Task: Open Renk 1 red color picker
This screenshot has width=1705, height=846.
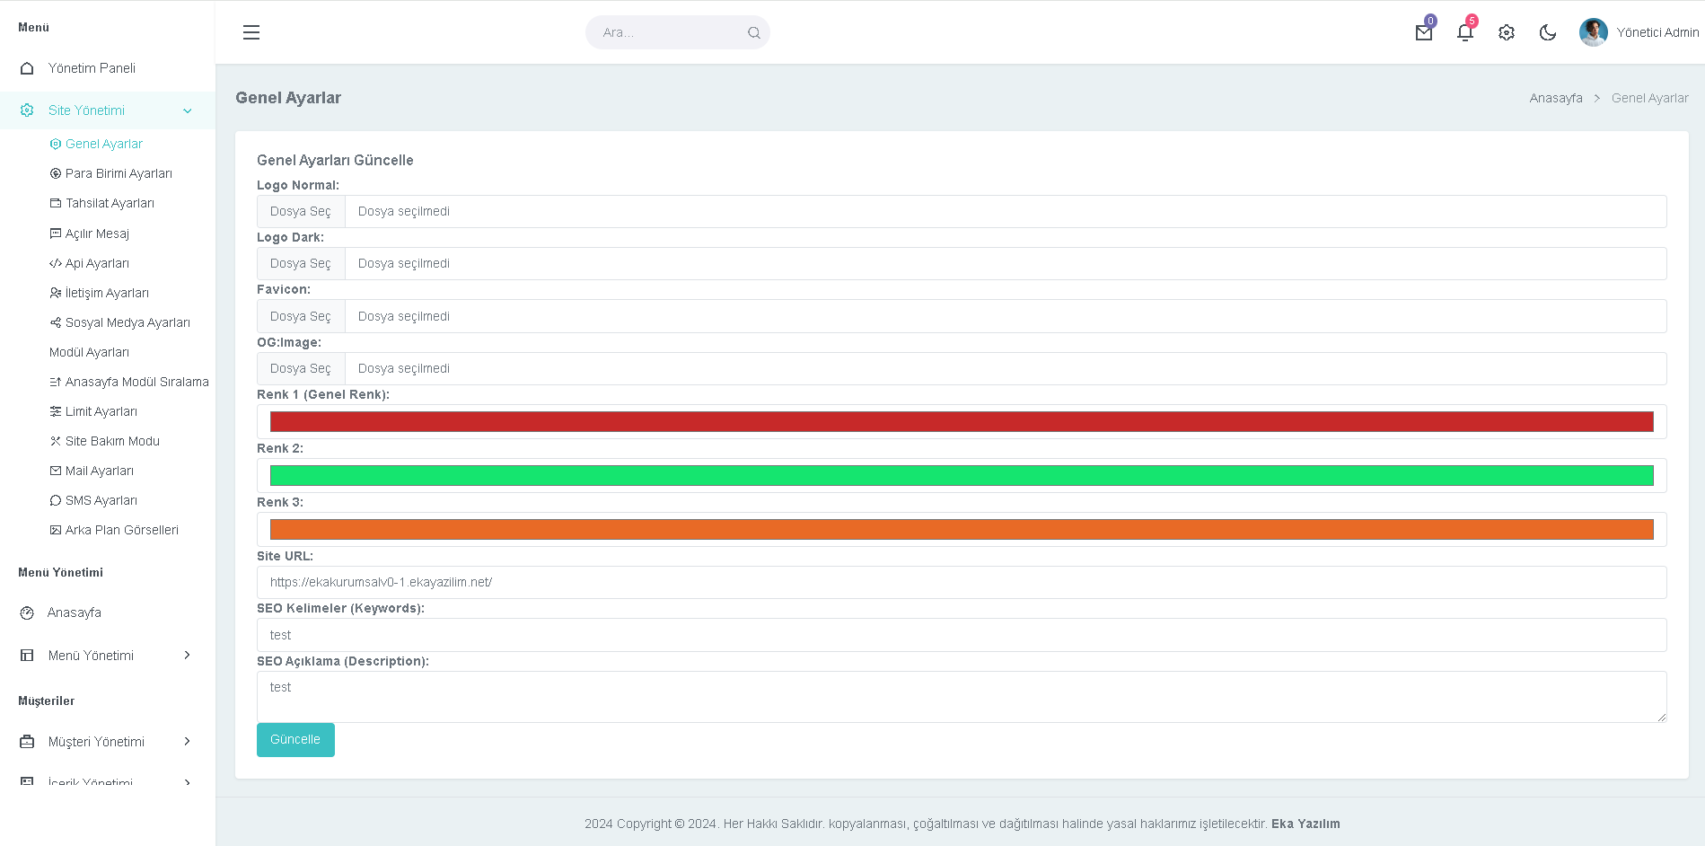Action: [x=962, y=422]
